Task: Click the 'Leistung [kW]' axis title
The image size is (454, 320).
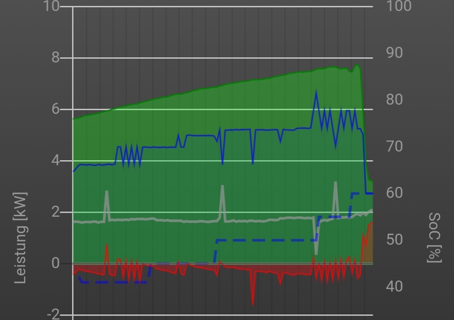Action: (x=21, y=238)
